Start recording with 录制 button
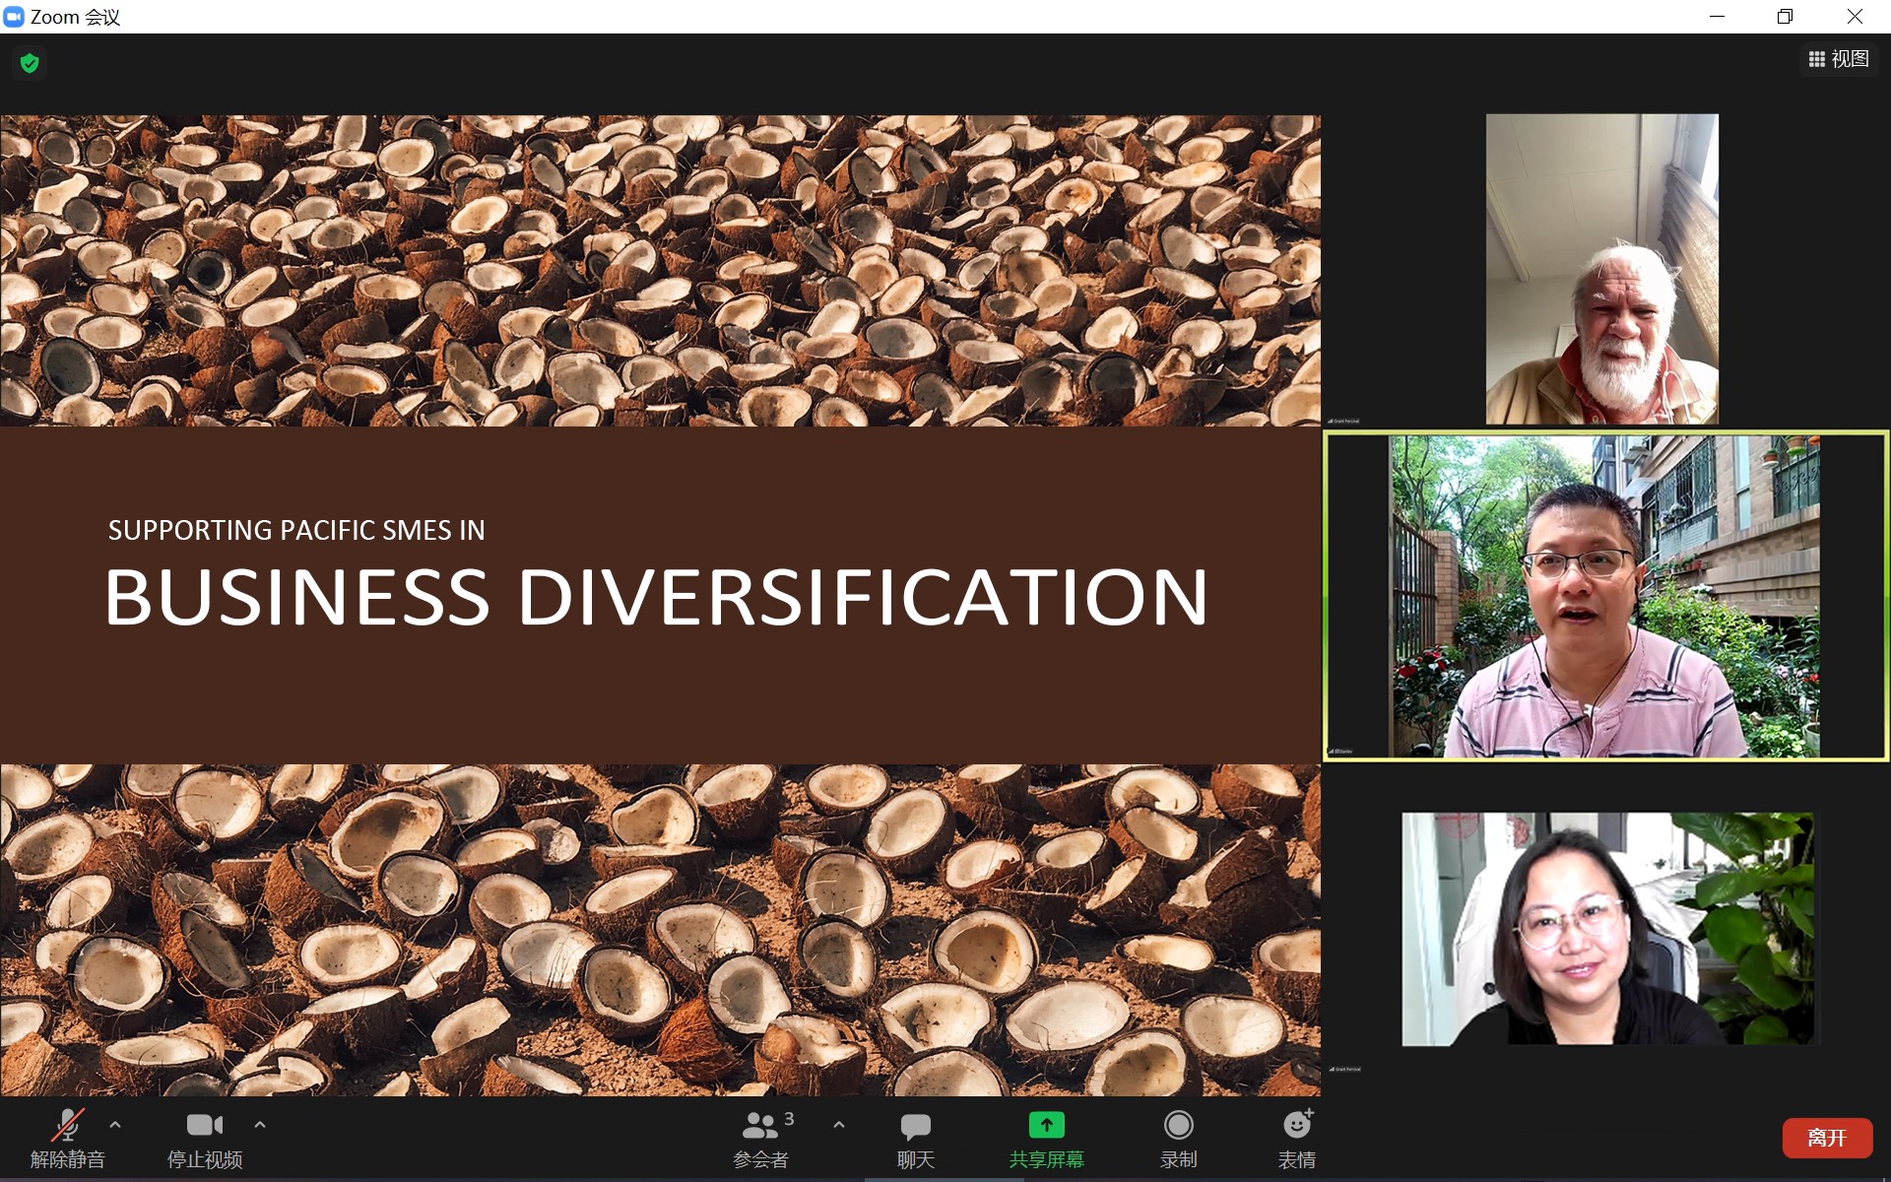This screenshot has width=1891, height=1182. tap(1178, 1138)
